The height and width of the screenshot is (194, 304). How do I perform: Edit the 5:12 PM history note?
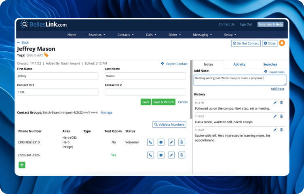coord(275,103)
